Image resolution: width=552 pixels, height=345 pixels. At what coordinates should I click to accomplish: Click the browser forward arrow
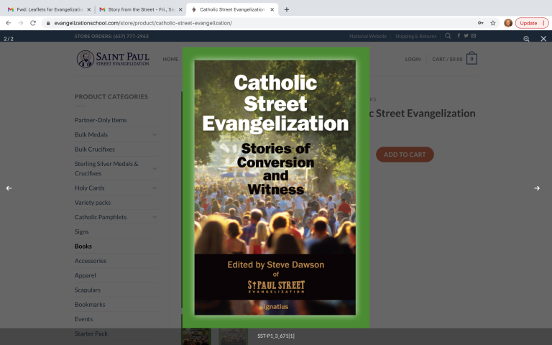21,23
